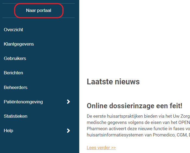Image resolution: width=190 pixels, height=153 pixels.
Task: Open the Online dossierinzage een feit! headline
Action: click(x=134, y=106)
